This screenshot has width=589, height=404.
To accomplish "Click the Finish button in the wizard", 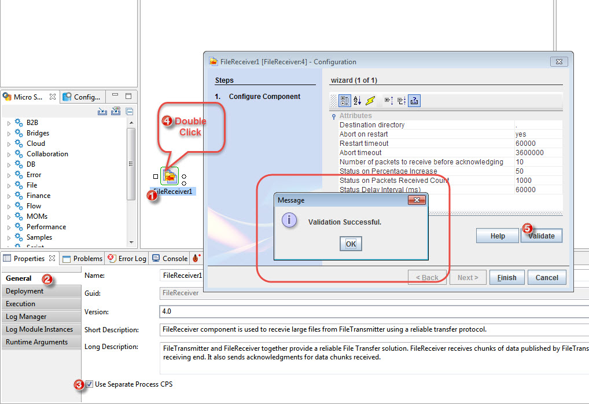I will [506, 278].
